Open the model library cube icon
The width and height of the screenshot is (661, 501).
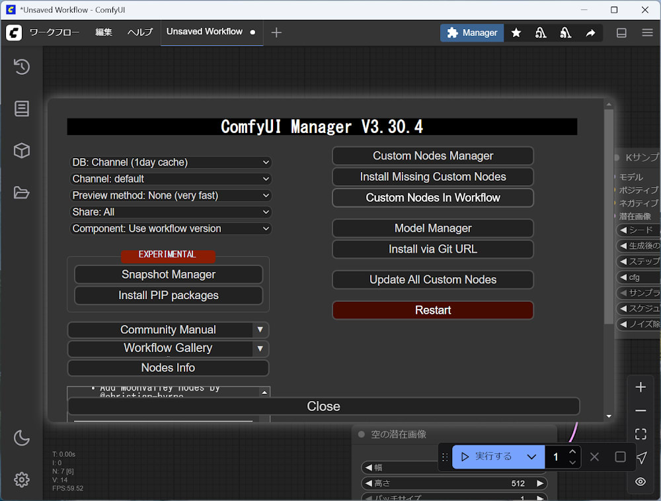tap(22, 150)
